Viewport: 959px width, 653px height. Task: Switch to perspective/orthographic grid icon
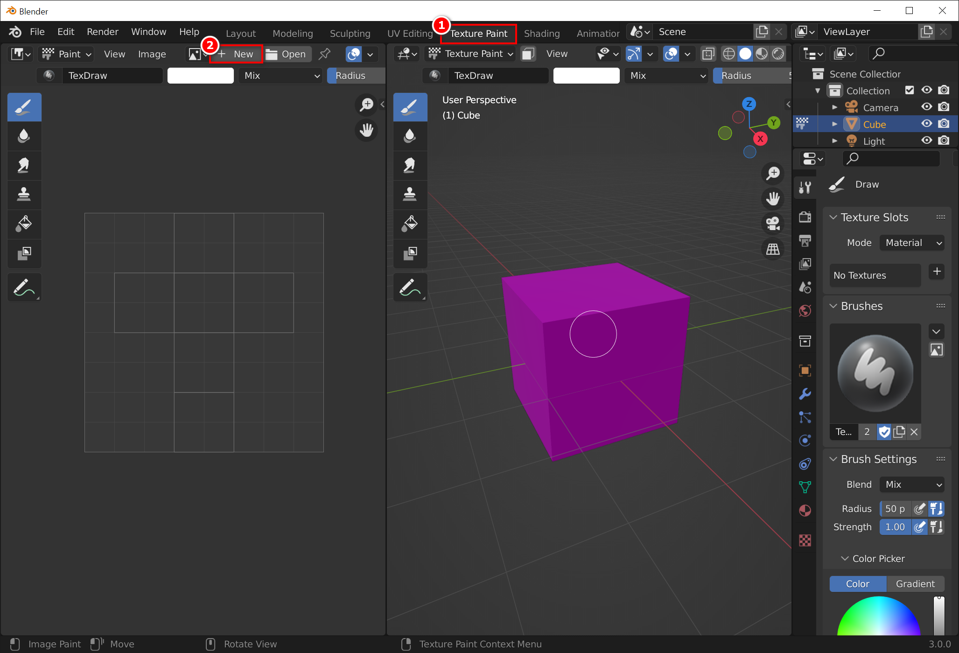(773, 249)
